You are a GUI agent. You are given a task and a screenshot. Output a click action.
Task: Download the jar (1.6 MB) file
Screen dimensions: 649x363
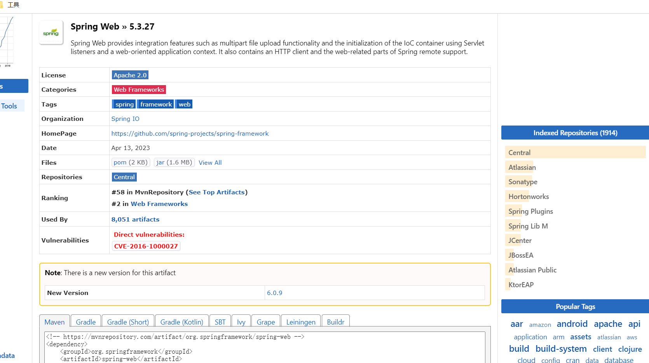click(174, 162)
